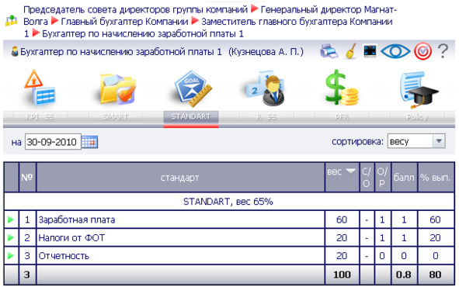Select the STANDART goal badge icon
Screen dimensions: 459x287
[193, 88]
